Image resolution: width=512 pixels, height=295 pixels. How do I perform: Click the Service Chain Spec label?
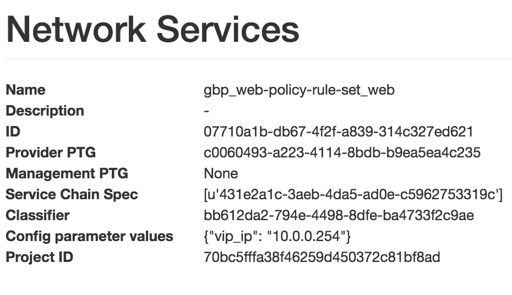pyautogui.click(x=72, y=194)
